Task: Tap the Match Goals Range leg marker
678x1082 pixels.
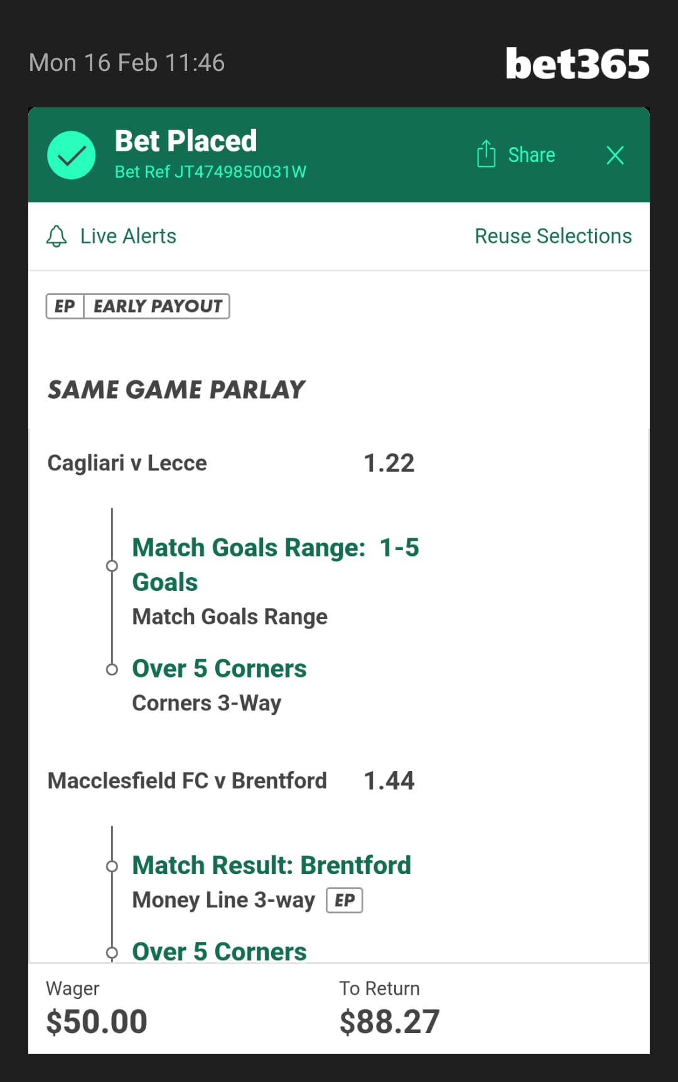Action: (112, 566)
